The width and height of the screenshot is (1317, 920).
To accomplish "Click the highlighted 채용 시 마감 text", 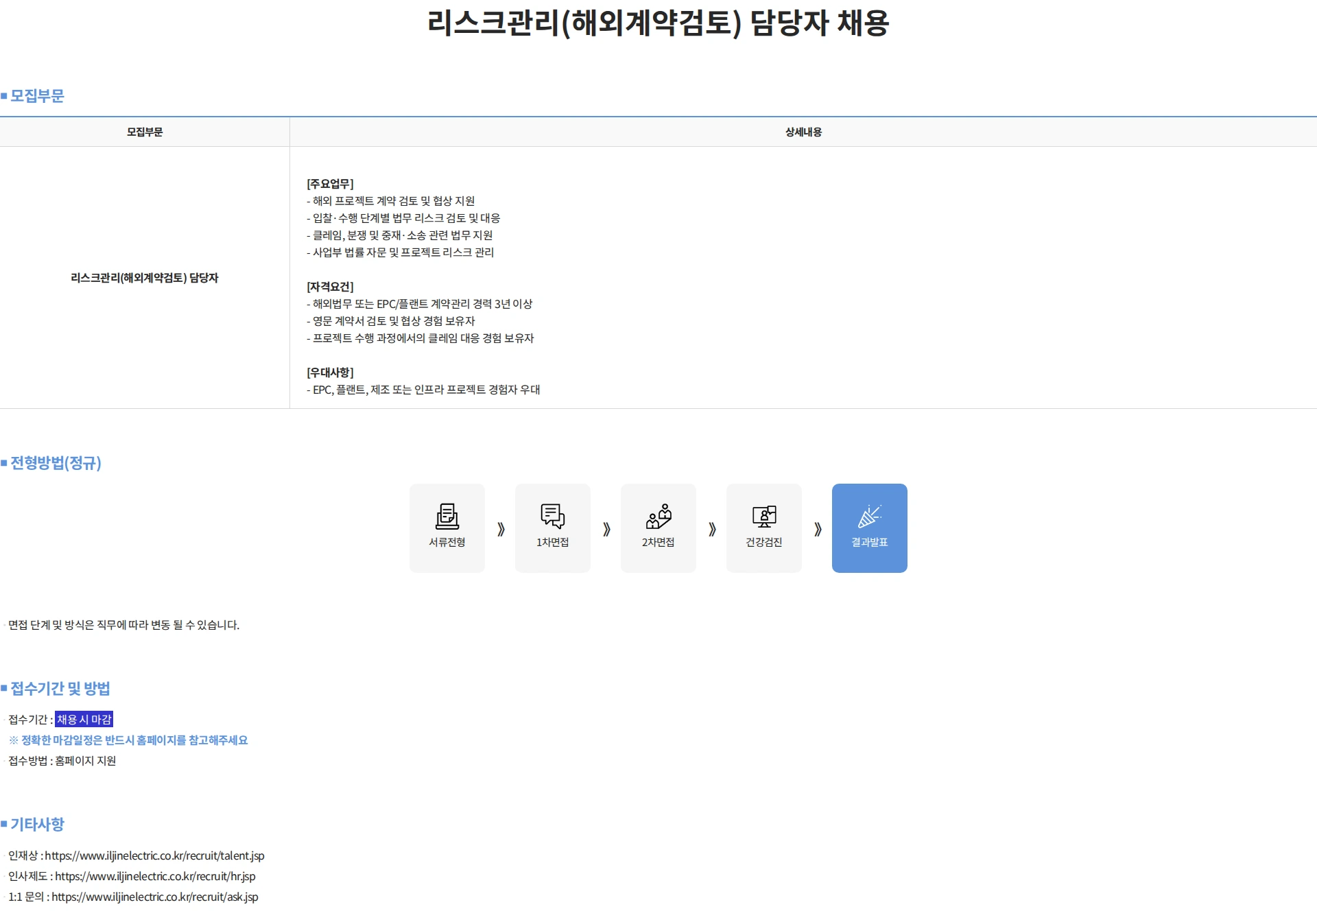I will [84, 719].
